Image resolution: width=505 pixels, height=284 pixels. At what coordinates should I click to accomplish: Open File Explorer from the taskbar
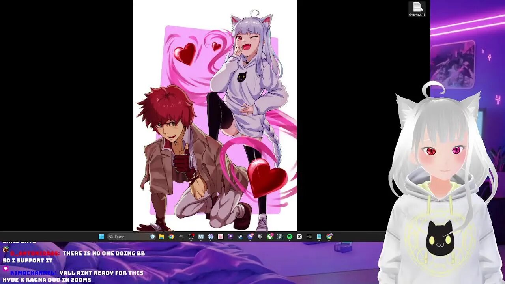point(161,237)
